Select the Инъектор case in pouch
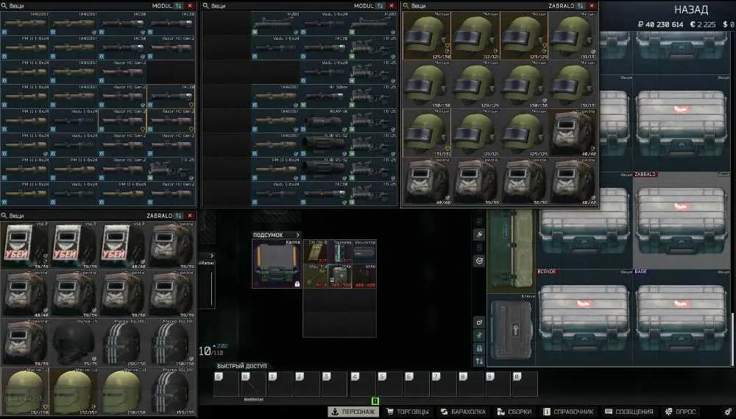This screenshot has height=419, width=736. 364,252
